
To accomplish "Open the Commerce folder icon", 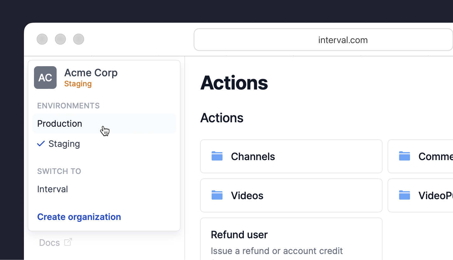I will pyautogui.click(x=405, y=156).
